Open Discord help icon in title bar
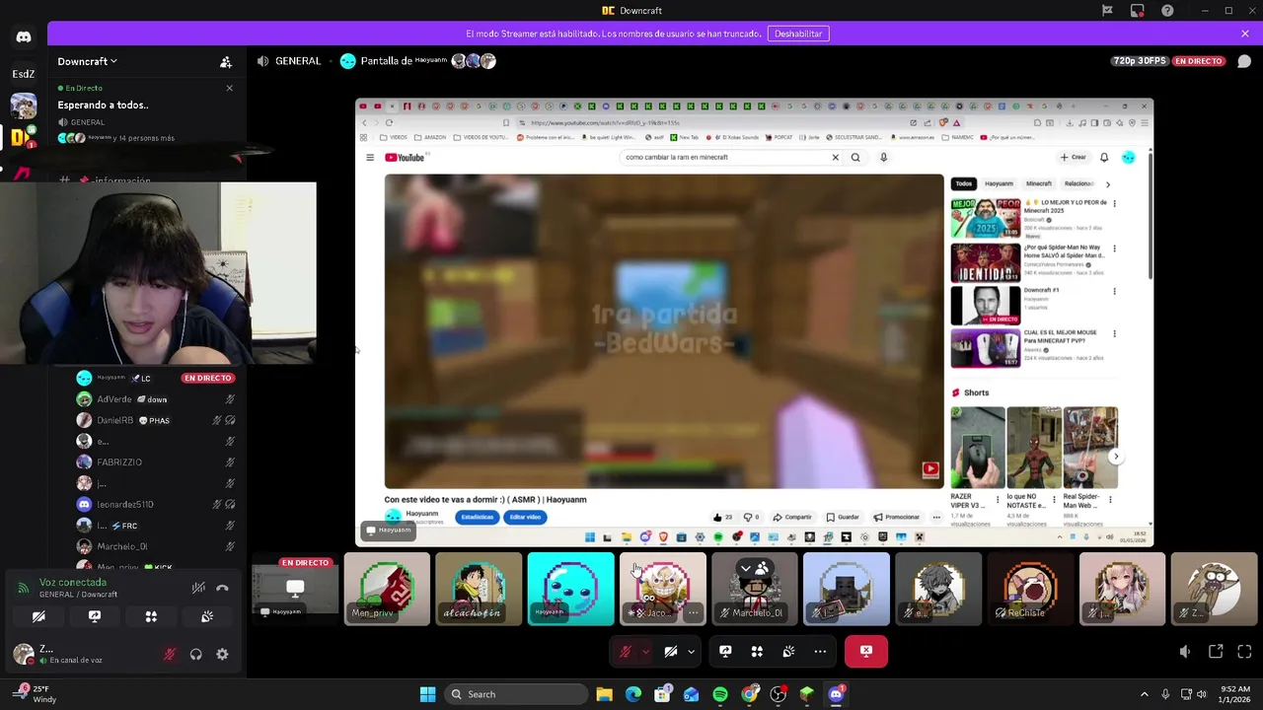The height and width of the screenshot is (710, 1263). pyautogui.click(x=1168, y=11)
